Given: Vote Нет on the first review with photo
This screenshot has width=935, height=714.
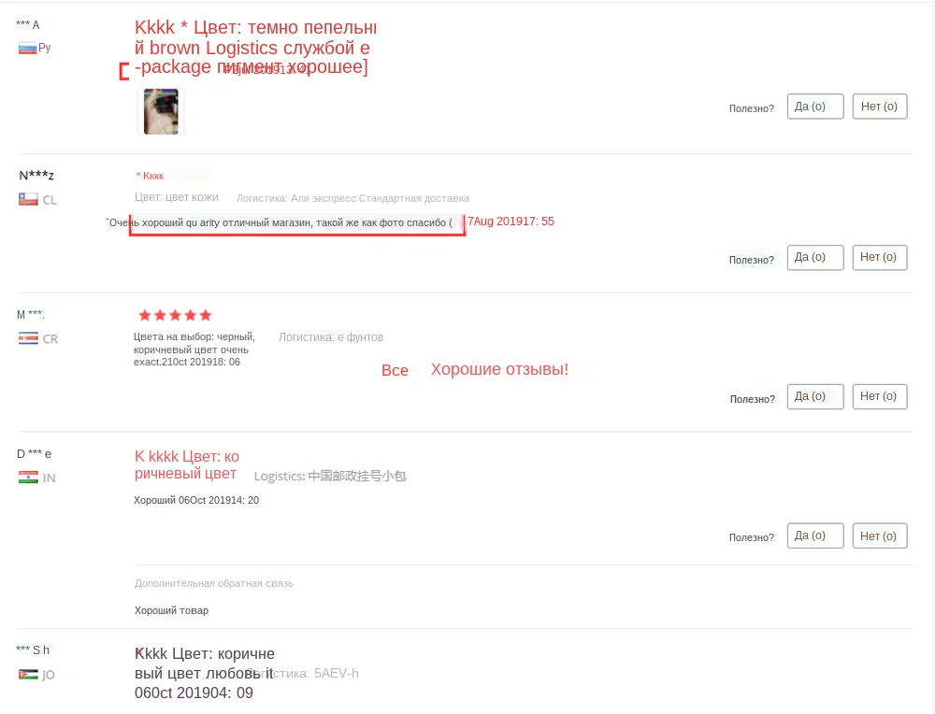Looking at the screenshot, I should click(x=880, y=107).
